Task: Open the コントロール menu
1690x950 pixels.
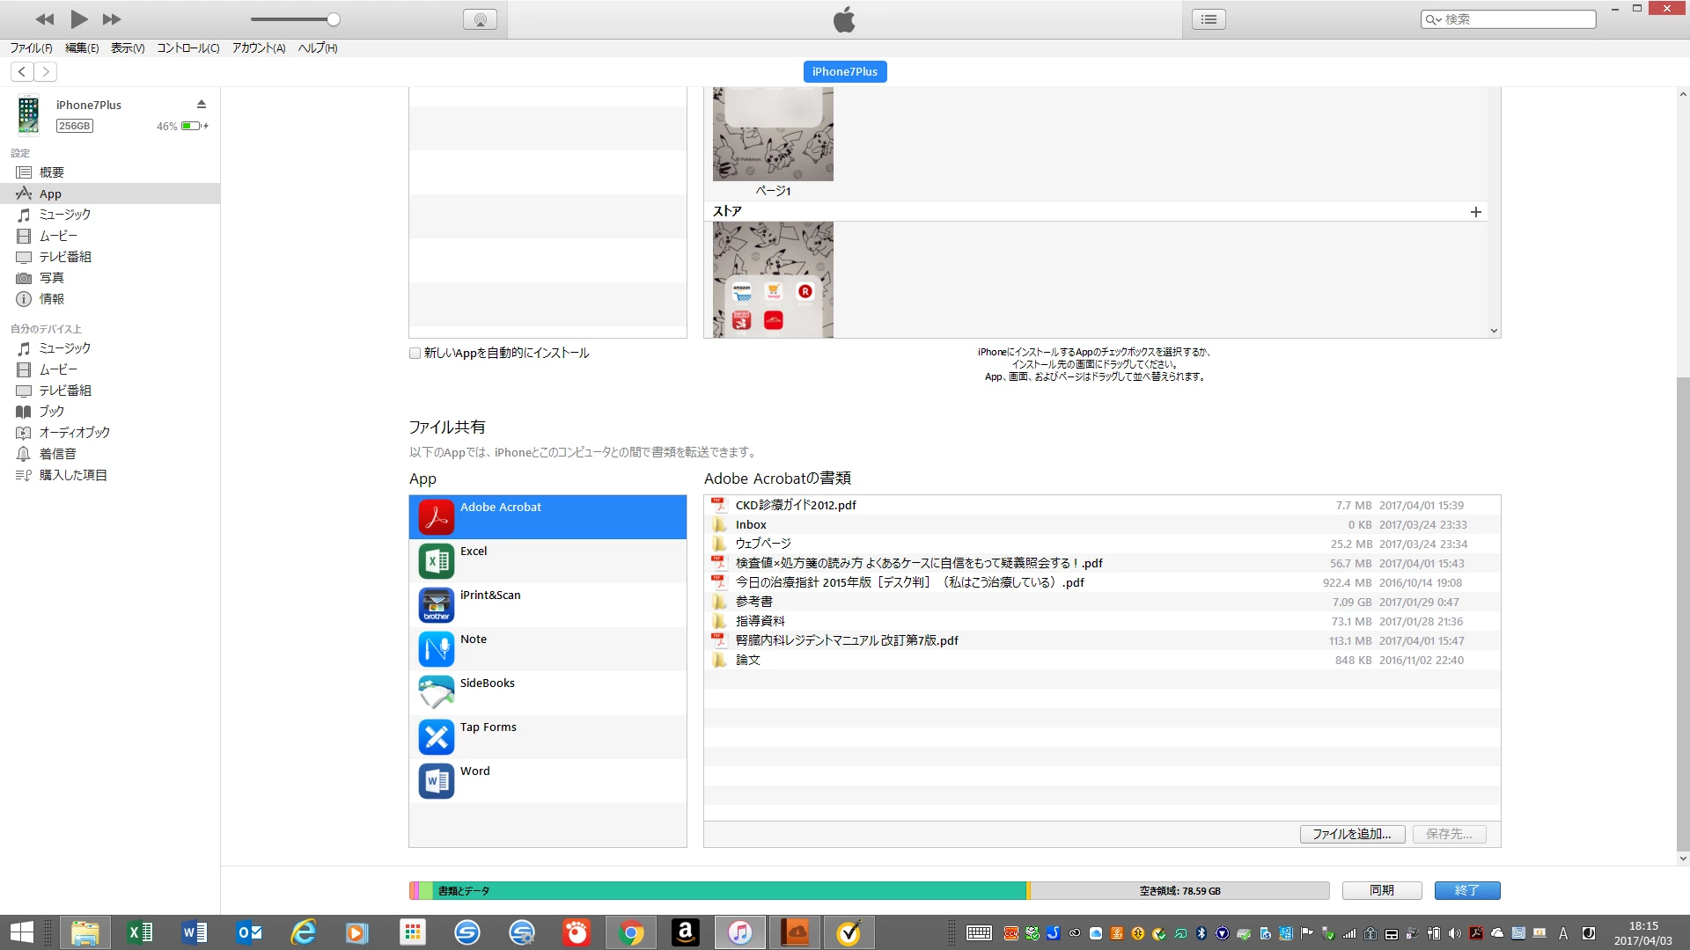Action: point(187,48)
